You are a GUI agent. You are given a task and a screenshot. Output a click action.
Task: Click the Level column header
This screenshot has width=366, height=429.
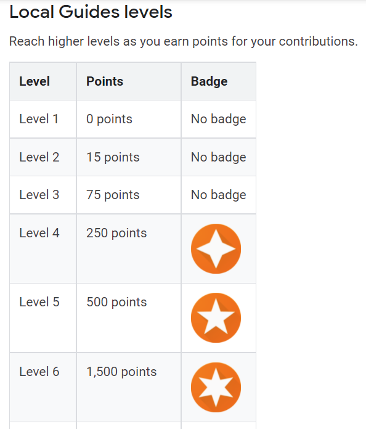tap(43, 81)
